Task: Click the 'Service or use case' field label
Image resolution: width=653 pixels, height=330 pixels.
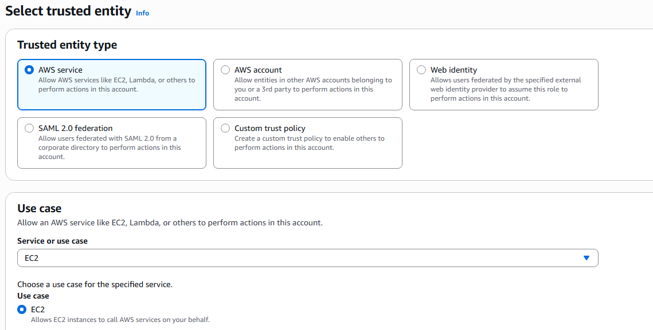Action: (53, 241)
